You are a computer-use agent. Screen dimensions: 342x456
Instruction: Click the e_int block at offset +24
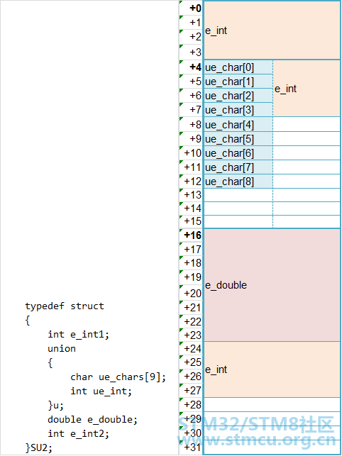pyautogui.click(x=272, y=369)
